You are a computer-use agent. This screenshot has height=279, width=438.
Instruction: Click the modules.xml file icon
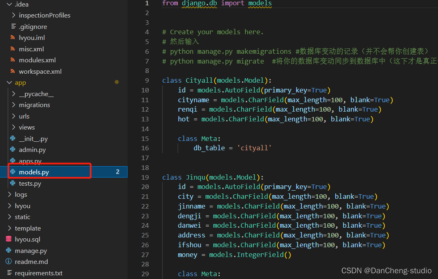coord(13,60)
